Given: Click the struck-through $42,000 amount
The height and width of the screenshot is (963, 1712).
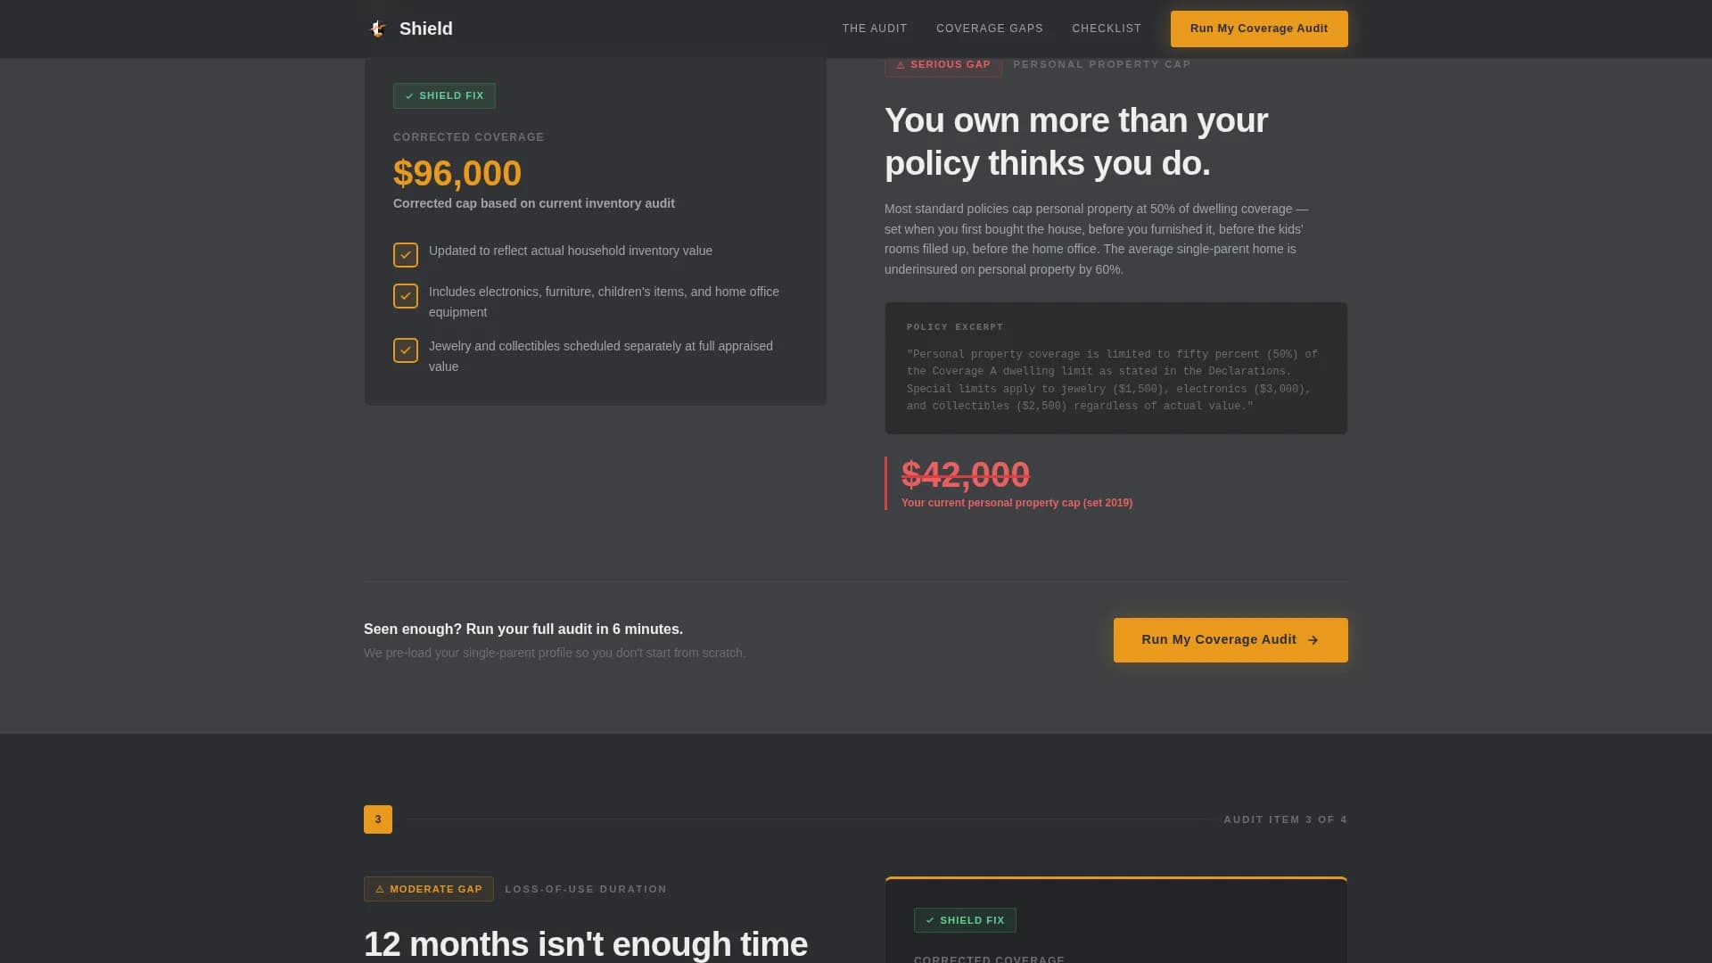Looking at the screenshot, I should tap(965, 474).
